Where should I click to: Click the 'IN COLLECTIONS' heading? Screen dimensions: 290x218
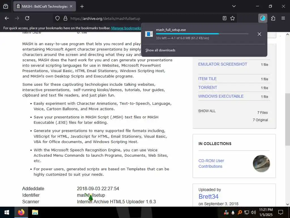coord(215,144)
